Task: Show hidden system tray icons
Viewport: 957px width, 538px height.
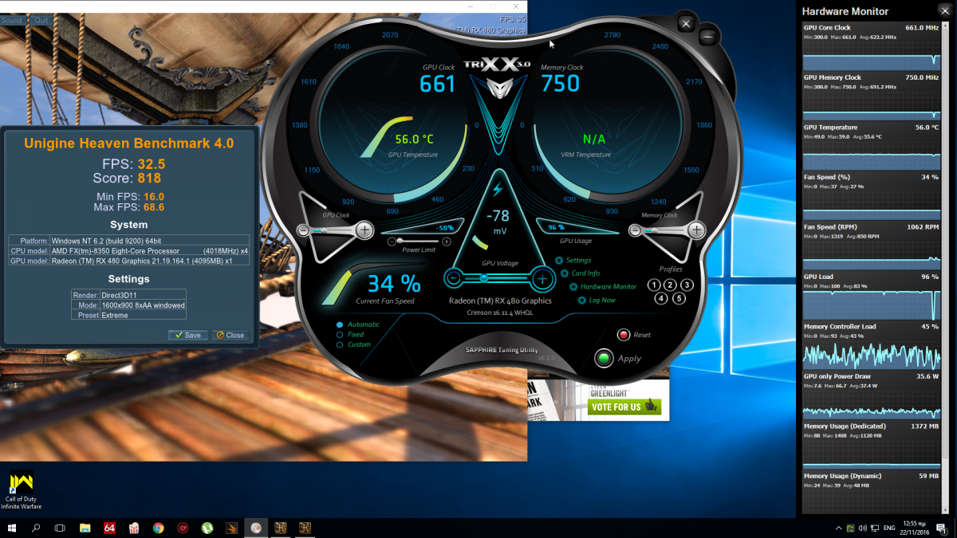Action: click(838, 528)
